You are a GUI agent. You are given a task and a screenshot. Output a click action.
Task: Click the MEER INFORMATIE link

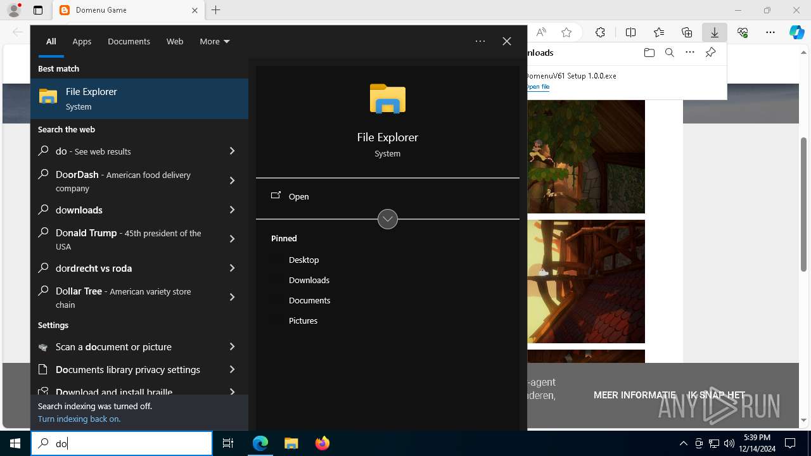[x=634, y=395]
